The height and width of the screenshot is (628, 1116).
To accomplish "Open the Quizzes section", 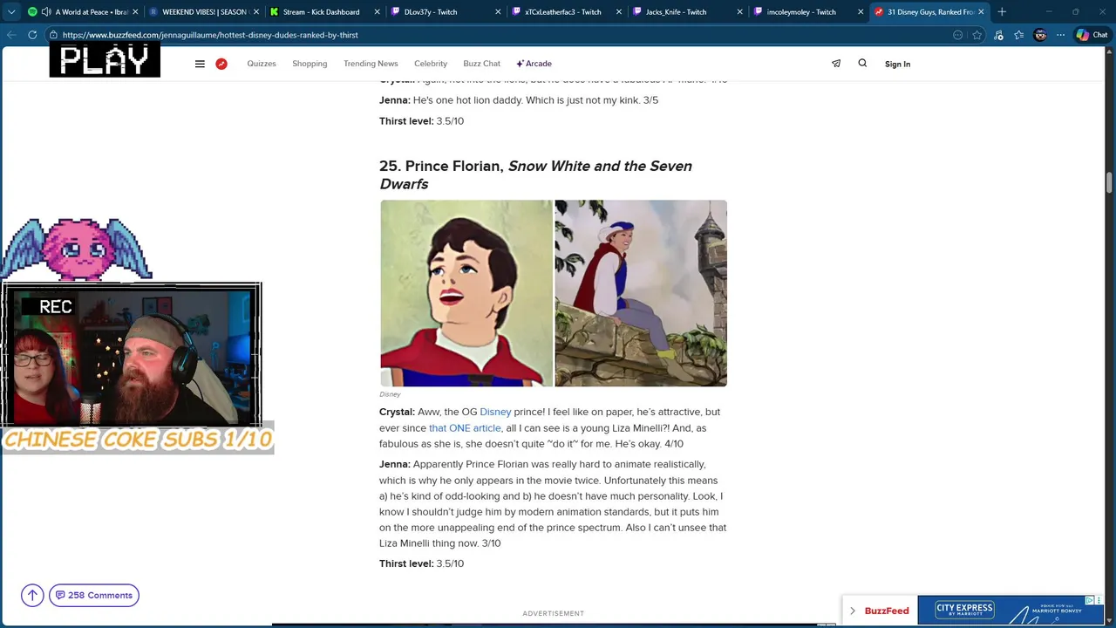I will pyautogui.click(x=262, y=64).
